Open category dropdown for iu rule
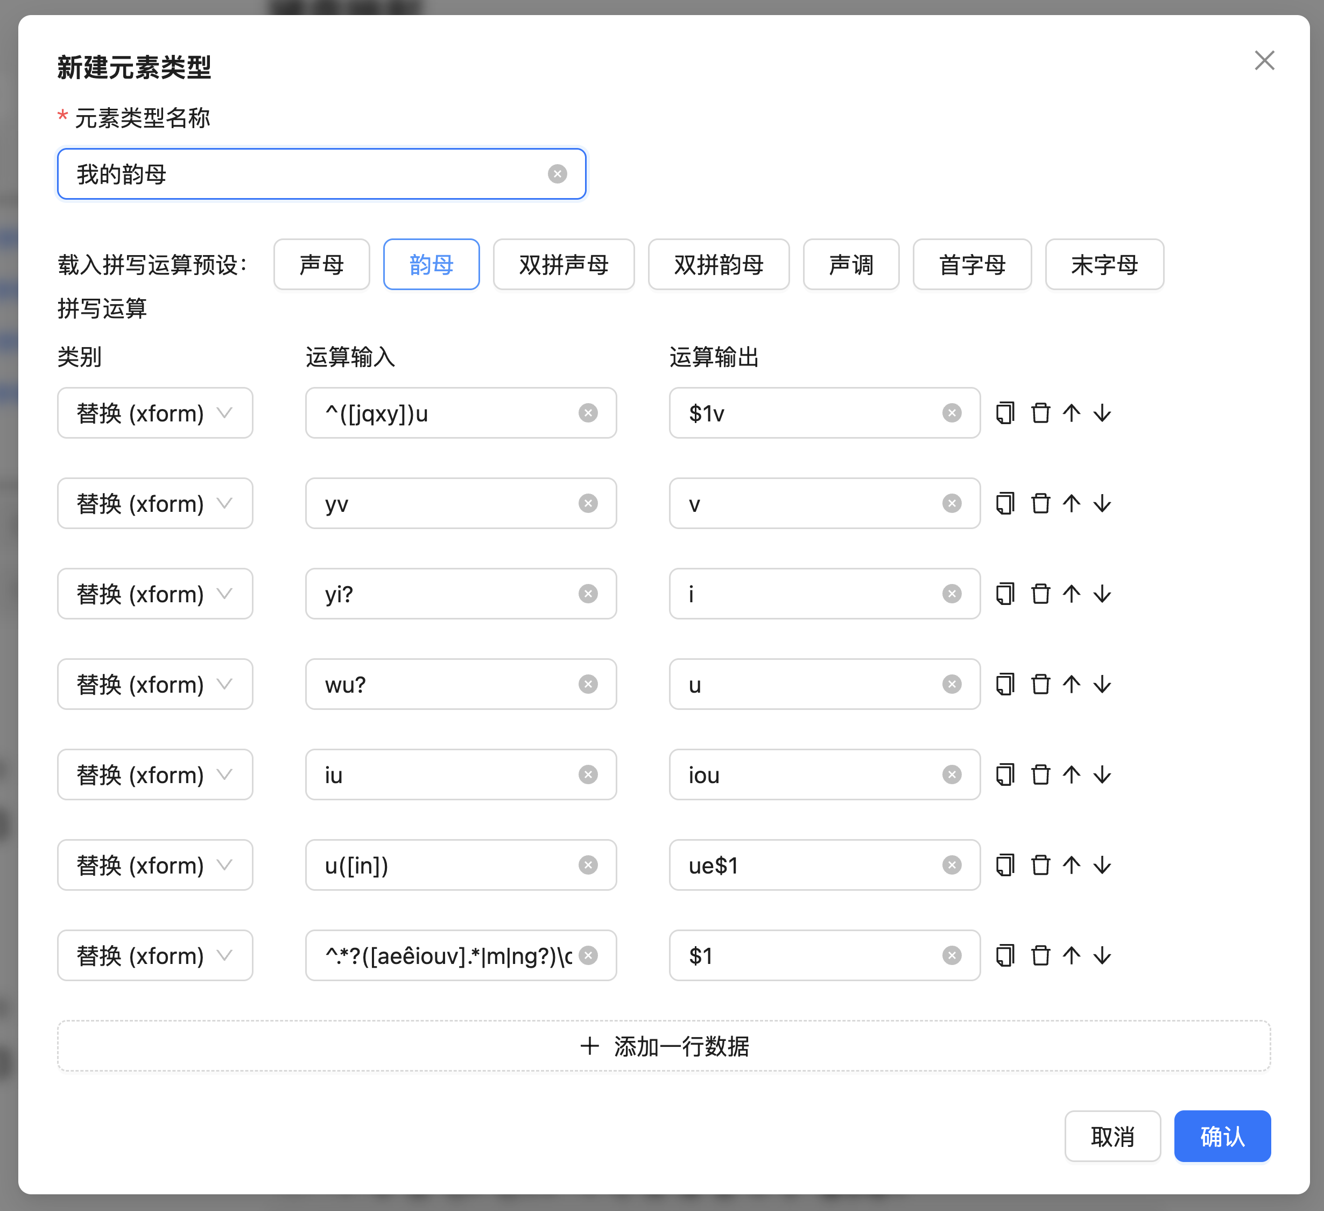Screen dimensions: 1324x1211 point(155,775)
